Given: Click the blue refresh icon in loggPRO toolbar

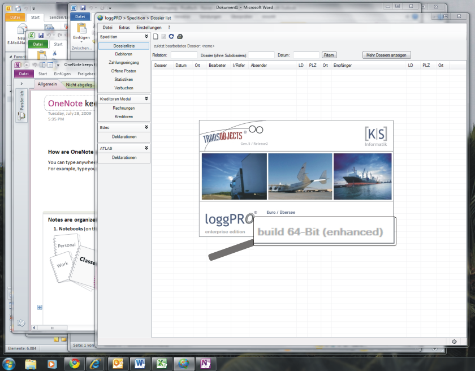Looking at the screenshot, I should click(171, 36).
